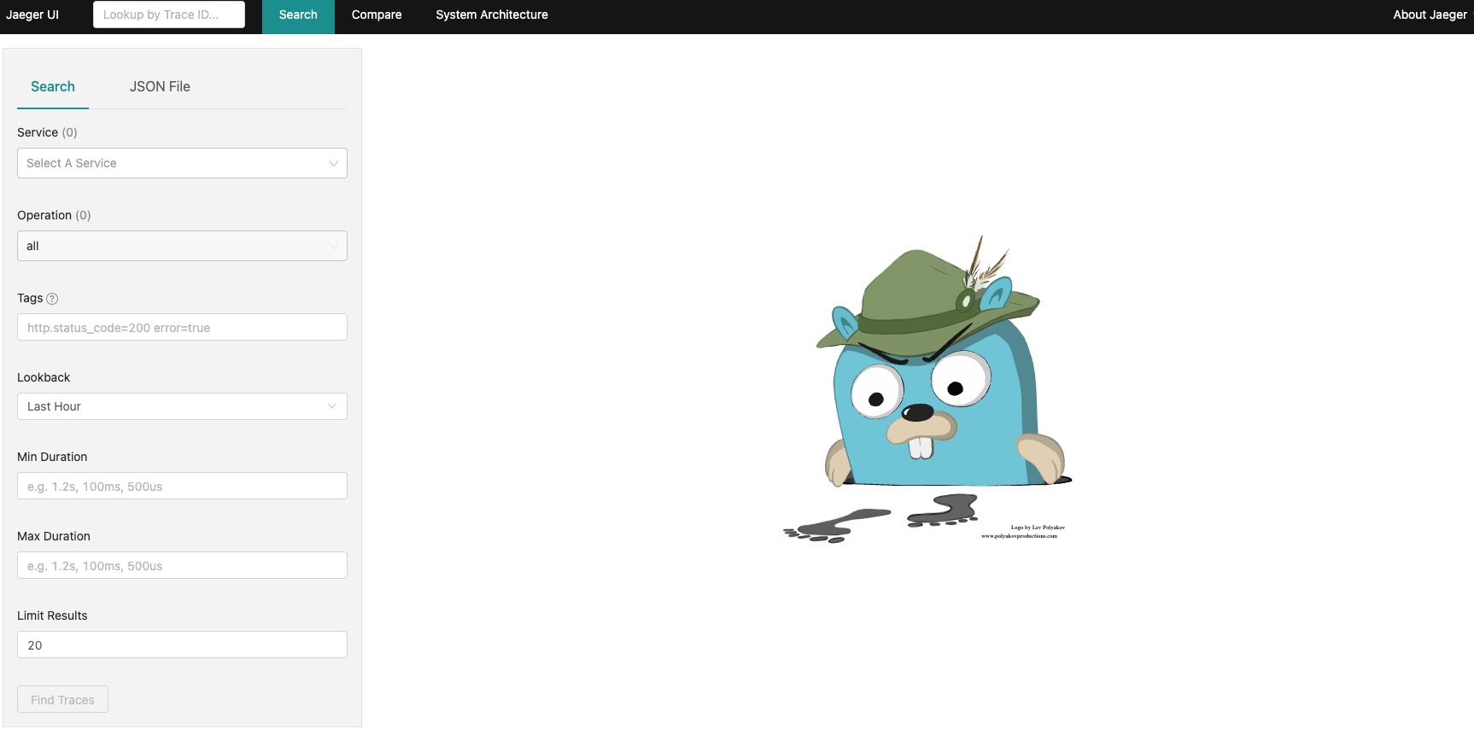This screenshot has width=1474, height=735.
Task: Open the Search navigation tab
Action: [x=298, y=15]
